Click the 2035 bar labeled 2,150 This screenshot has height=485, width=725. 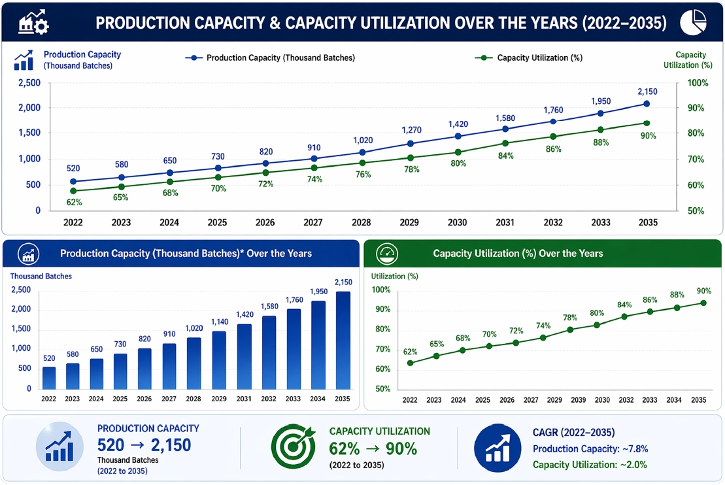point(343,341)
